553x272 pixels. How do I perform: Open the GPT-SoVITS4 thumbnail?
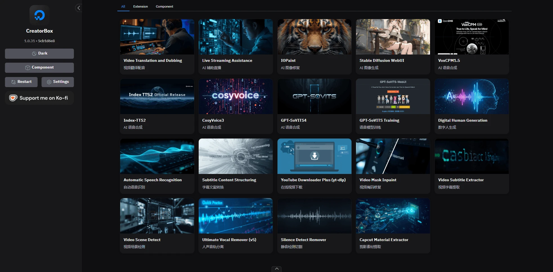click(314, 96)
